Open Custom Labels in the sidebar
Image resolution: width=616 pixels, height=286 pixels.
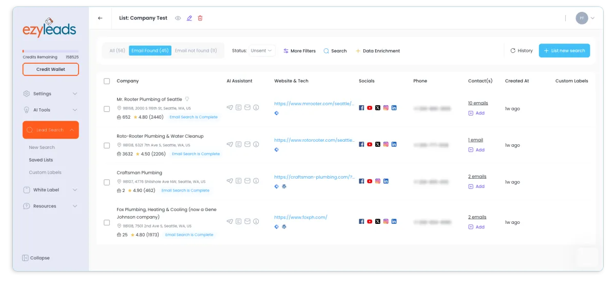45,173
